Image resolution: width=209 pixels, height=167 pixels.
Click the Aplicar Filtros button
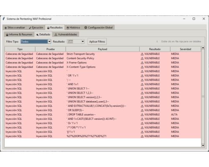pyautogui.click(x=97, y=42)
